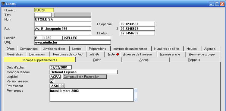Image resolution: width=226 pixels, height=111 pixels.
Task: Maximize the Clients window
Action: (x=217, y=4)
